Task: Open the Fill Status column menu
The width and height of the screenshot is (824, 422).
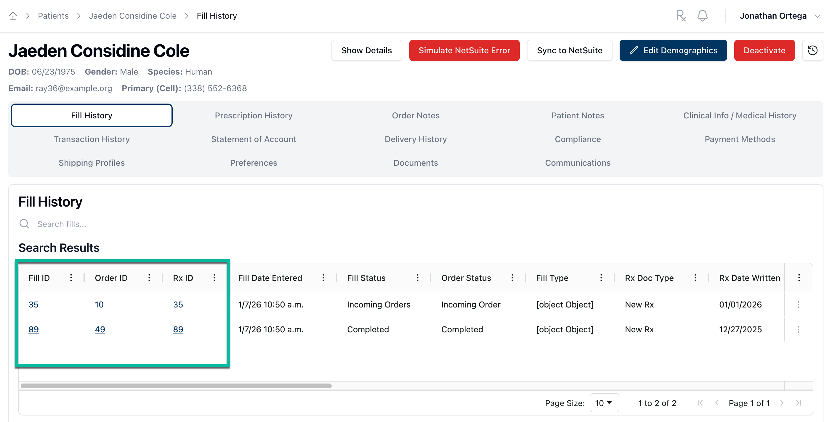Action: tap(418, 278)
